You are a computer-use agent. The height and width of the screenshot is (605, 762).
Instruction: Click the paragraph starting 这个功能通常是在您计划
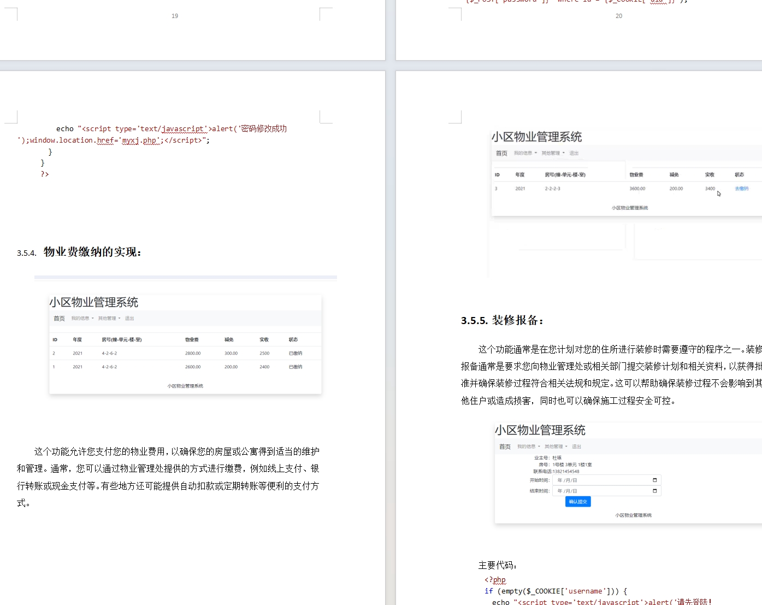point(611,375)
